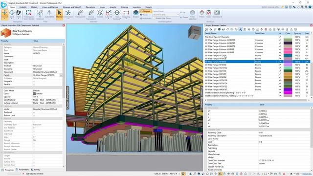The height and width of the screenshot is (176, 313).
Task: Close the Object Properties panel
Action: click(x=64, y=25)
